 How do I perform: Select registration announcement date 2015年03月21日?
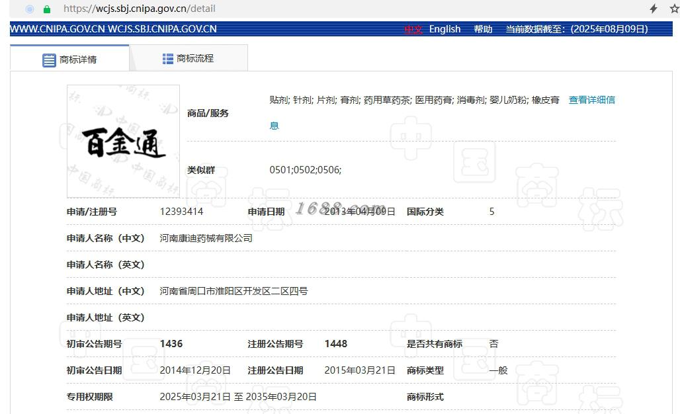(360, 370)
